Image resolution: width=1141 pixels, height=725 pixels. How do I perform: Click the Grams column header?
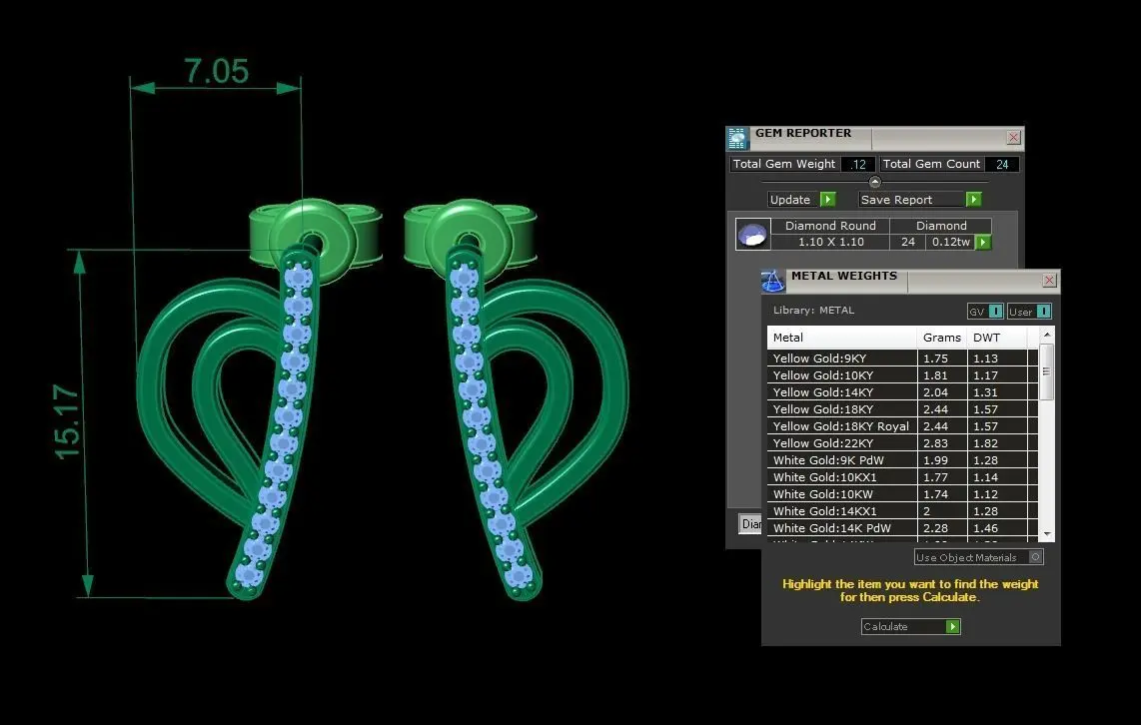pos(942,338)
